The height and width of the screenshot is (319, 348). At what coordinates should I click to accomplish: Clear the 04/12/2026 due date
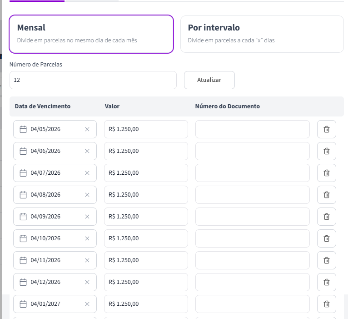pos(87,282)
